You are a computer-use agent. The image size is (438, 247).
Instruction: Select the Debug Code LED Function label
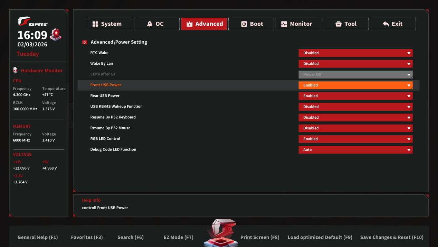pos(113,149)
